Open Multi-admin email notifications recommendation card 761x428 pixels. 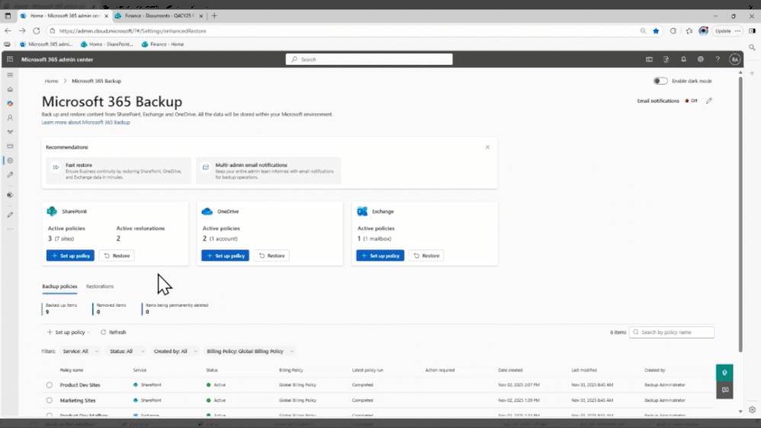[268, 171]
